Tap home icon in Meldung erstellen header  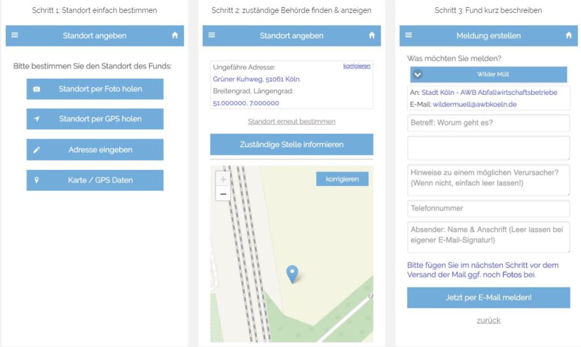569,35
